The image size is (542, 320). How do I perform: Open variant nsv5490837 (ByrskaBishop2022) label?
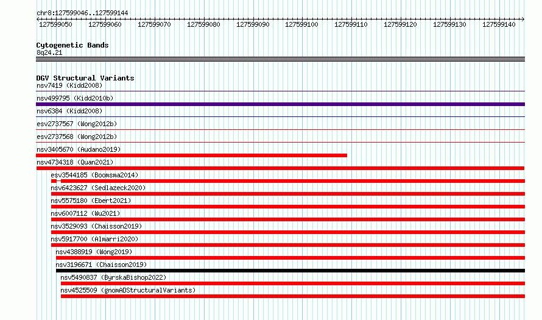113,277
